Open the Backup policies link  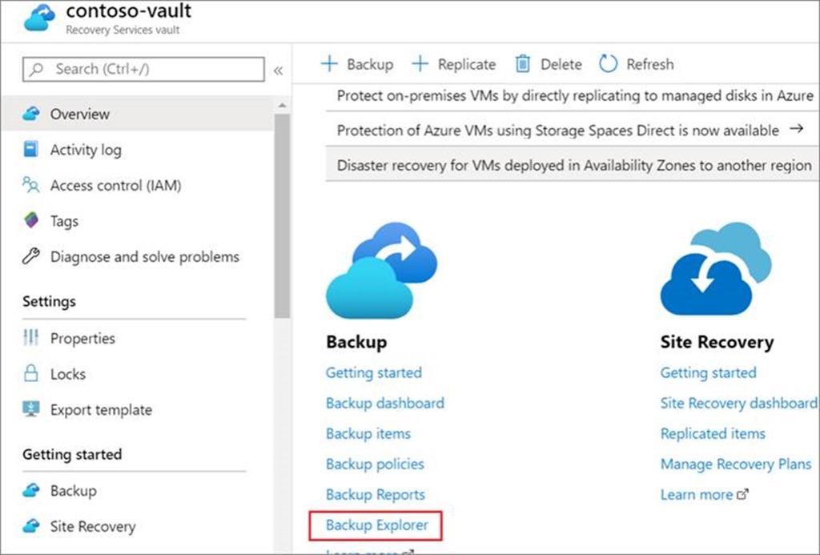[x=375, y=464]
